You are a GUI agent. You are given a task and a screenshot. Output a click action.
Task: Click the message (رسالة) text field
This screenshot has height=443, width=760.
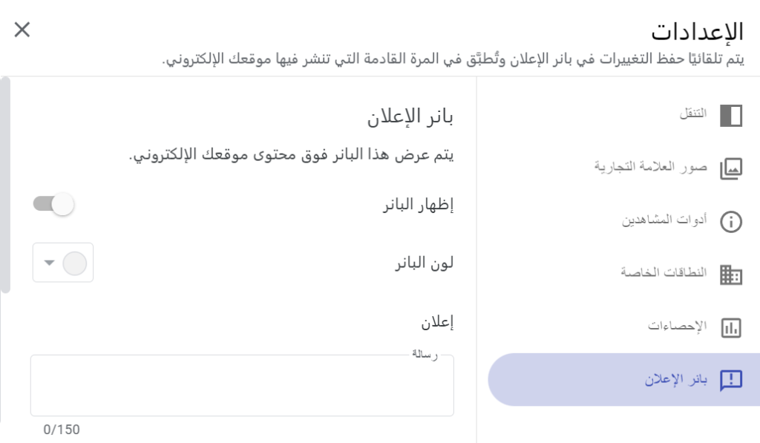coord(242,385)
